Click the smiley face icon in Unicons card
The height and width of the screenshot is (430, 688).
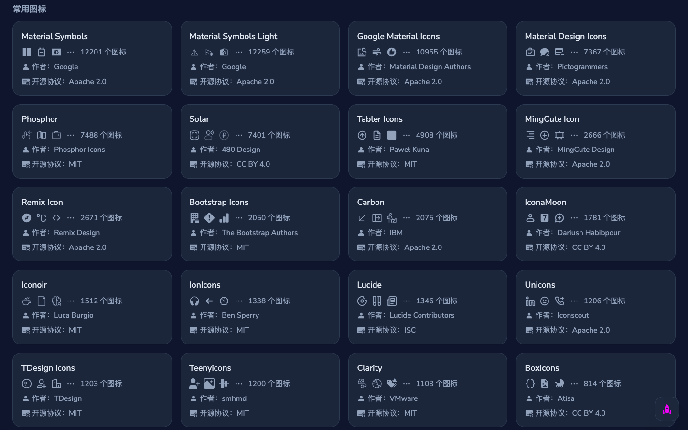[545, 301]
